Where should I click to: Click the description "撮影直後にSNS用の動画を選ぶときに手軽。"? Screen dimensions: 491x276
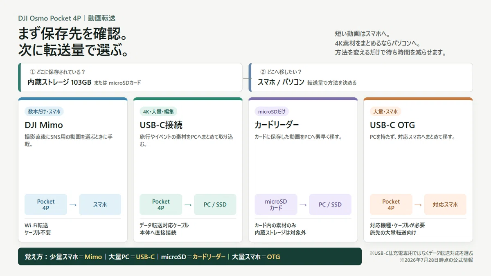[x=69, y=141]
